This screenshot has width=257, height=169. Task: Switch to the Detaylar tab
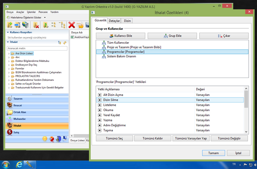(114, 21)
